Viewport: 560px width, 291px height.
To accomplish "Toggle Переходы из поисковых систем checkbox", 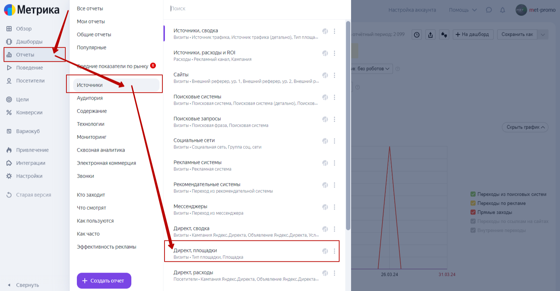I will [x=473, y=194].
